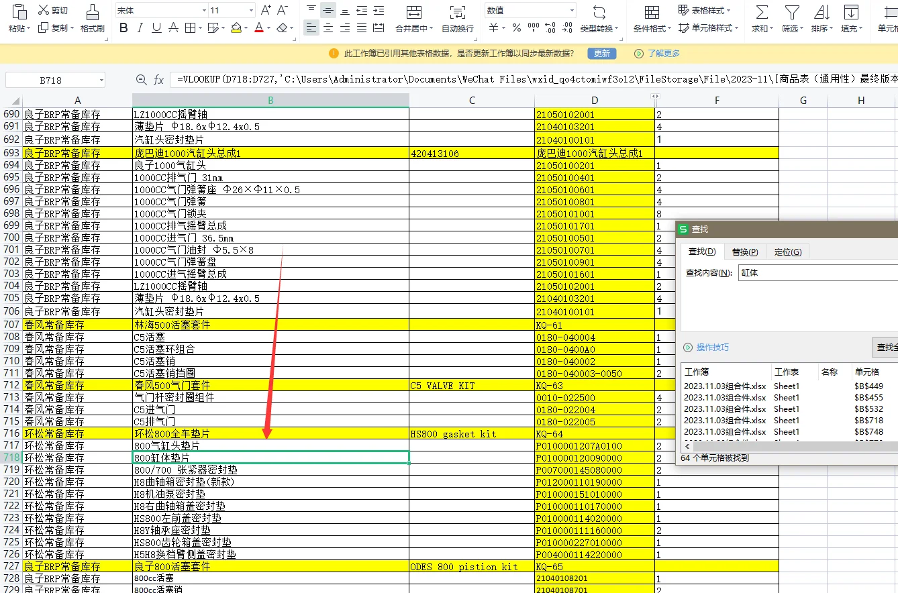This screenshot has height=593, width=898.
Task: Click the Workbook (工作簿) results column header
Action: click(x=727, y=372)
